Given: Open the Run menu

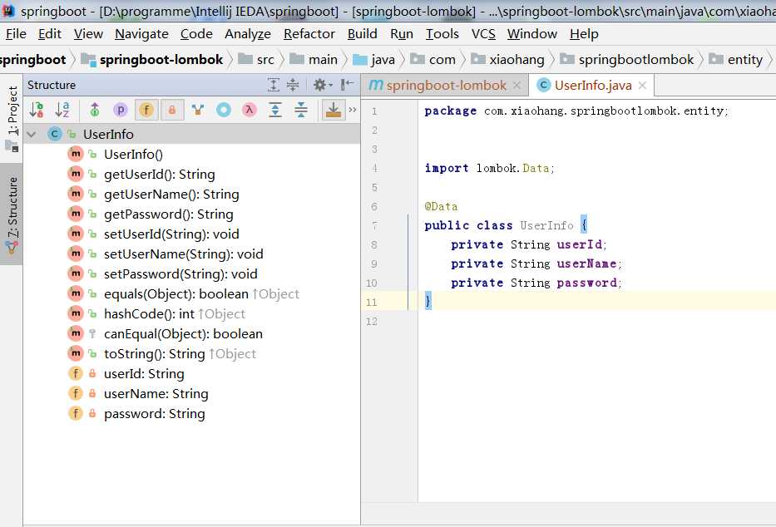Looking at the screenshot, I should click(x=402, y=33).
